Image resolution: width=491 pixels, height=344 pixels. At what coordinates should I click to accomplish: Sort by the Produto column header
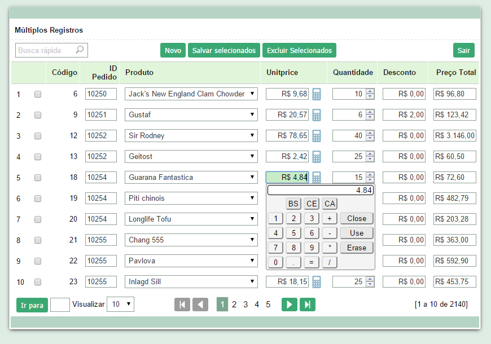point(139,72)
